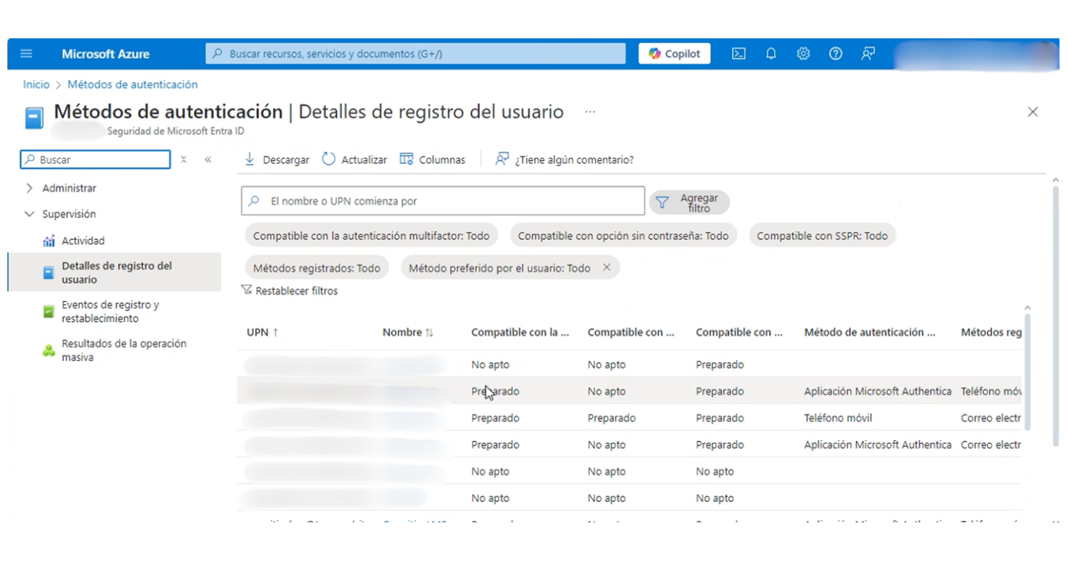Go to Inicio via the breadcrumb
Screen dimensions: 1067x561
(x=36, y=84)
